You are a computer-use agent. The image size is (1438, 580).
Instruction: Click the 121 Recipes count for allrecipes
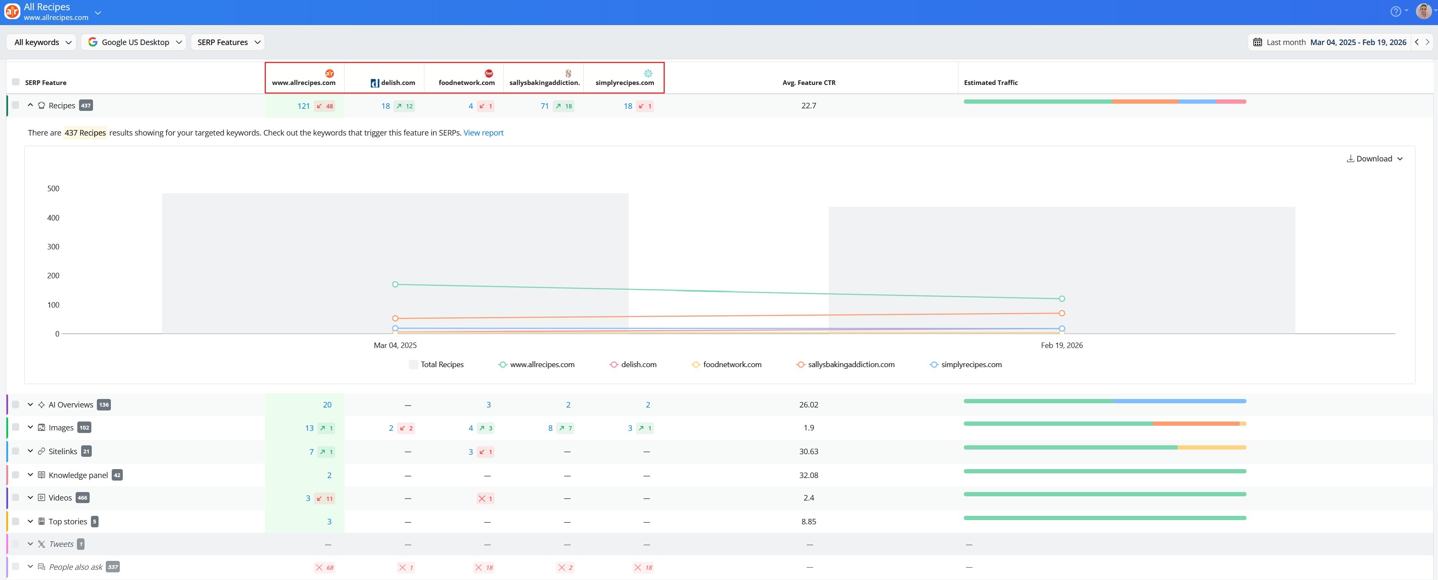pyautogui.click(x=304, y=106)
